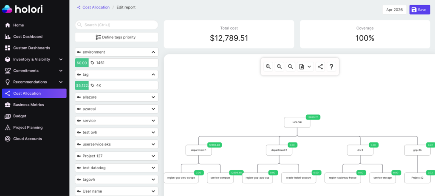Focus the Search (Ctrl+/) field
Image resolution: width=435 pixels, height=196 pixels.
[x=116, y=25]
